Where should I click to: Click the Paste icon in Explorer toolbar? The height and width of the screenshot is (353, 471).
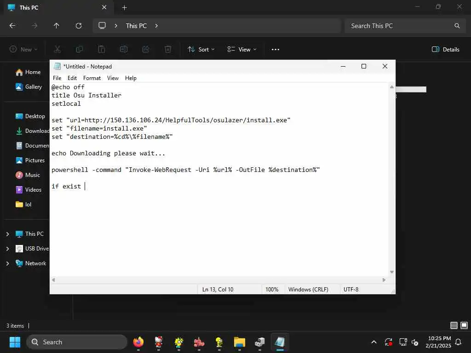[x=102, y=49]
